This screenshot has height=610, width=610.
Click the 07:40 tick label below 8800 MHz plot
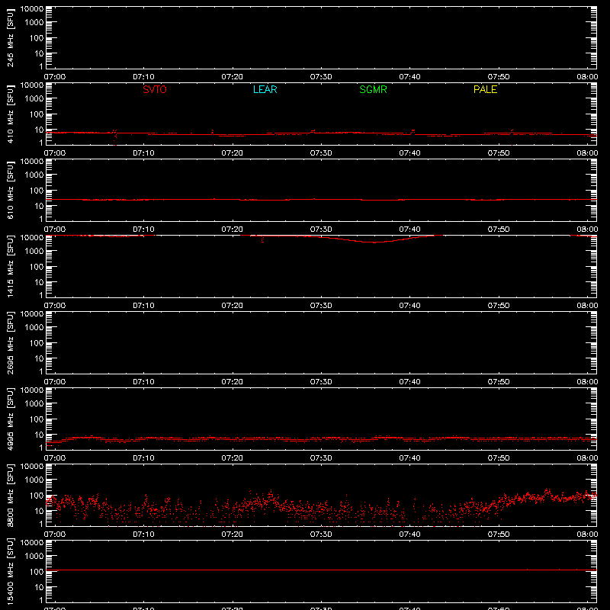(x=409, y=535)
